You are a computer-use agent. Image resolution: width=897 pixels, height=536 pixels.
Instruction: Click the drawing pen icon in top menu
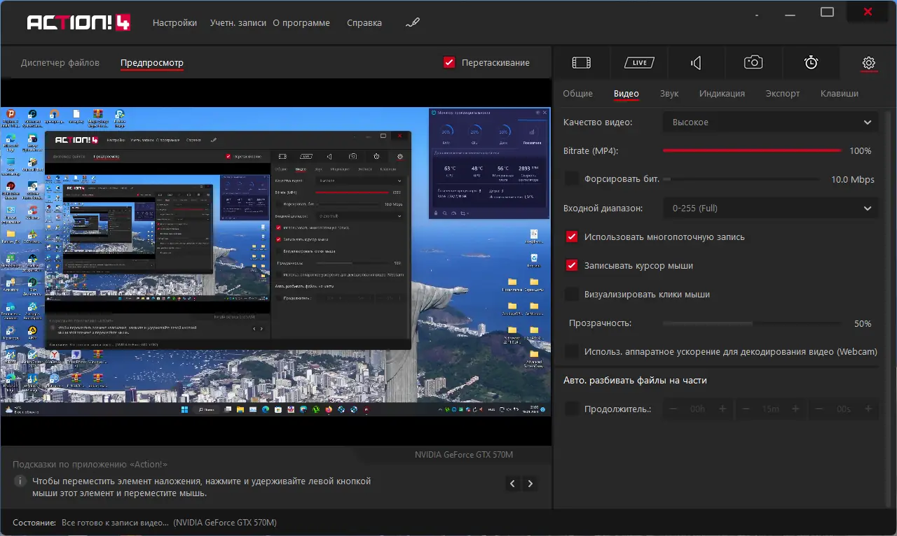coord(413,23)
